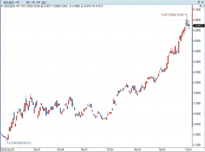Click the high annotation 5.0277(2026/10/02)
205x152 pixels.
173,15
